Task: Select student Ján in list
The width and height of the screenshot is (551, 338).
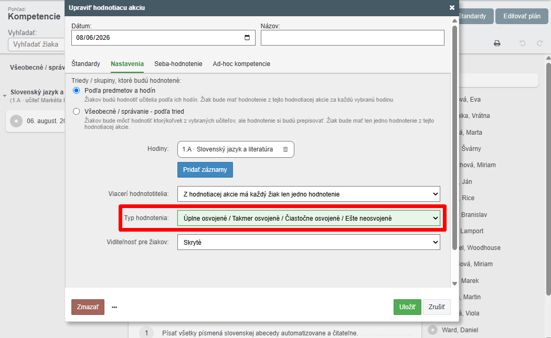Action: click(467, 181)
